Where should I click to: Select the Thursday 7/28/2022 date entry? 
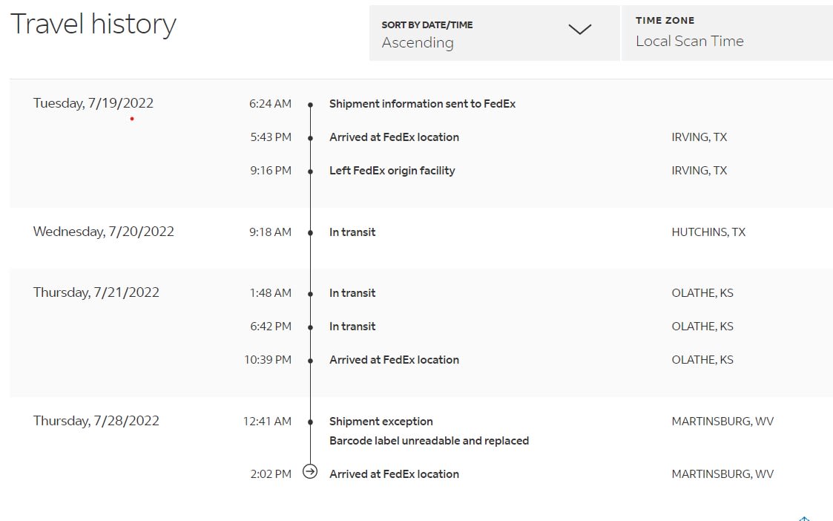coord(96,420)
